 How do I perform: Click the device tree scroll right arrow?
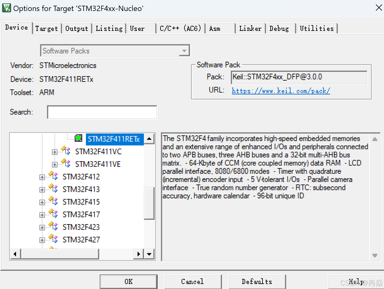click(x=138, y=254)
